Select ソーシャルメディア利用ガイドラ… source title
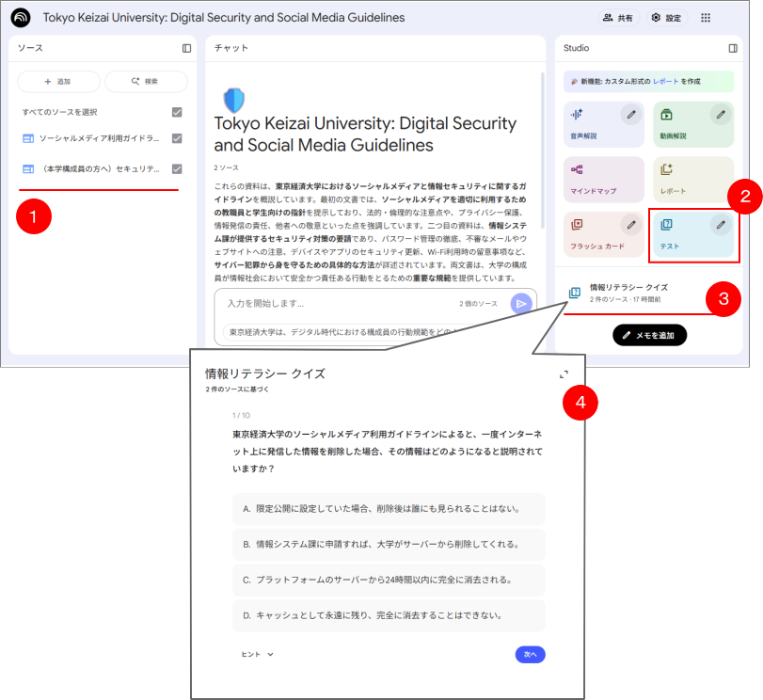 coord(100,138)
